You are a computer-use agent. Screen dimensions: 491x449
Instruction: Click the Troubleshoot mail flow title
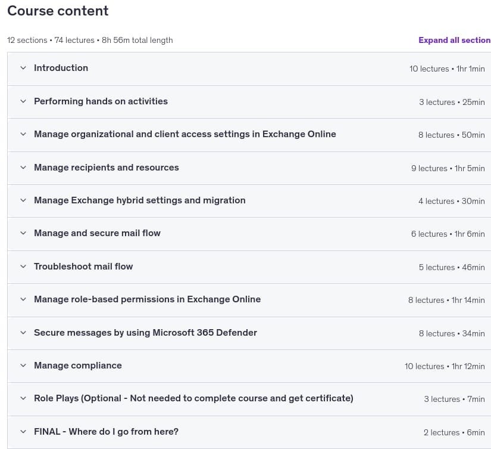[83, 267]
